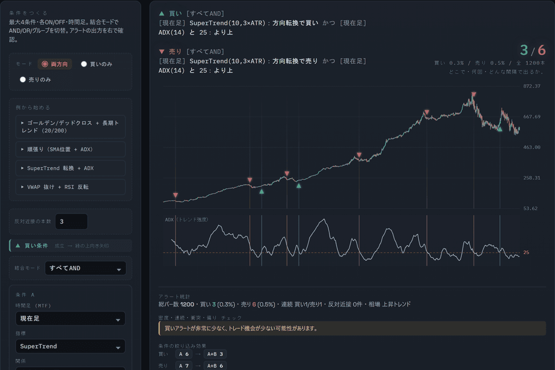Choose the 売りのみ mode radio
This screenshot has width=555, height=370.
point(35,80)
